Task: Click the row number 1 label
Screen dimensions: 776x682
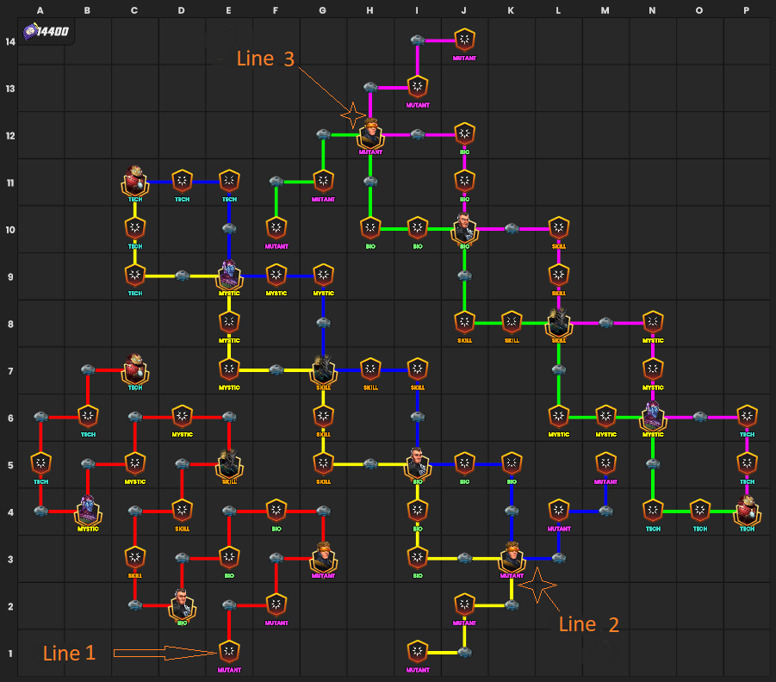Action: click(x=9, y=654)
